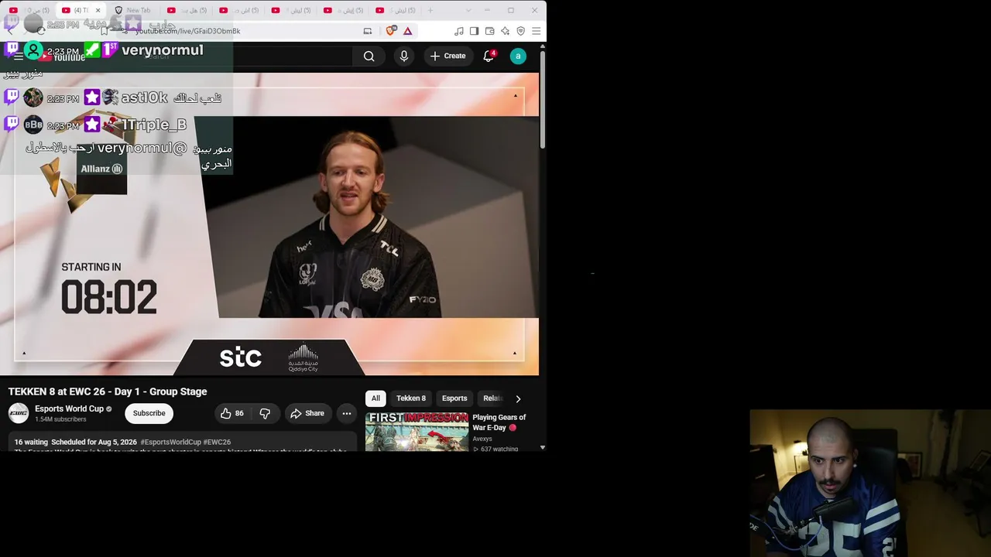
Task: Open the Brave Rewards triangle icon
Action: click(407, 31)
